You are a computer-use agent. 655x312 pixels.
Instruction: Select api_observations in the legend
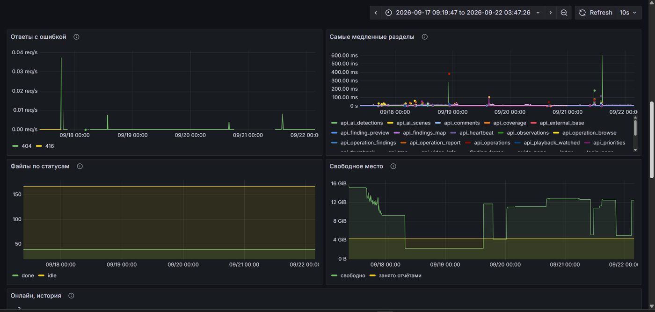tap(528, 133)
